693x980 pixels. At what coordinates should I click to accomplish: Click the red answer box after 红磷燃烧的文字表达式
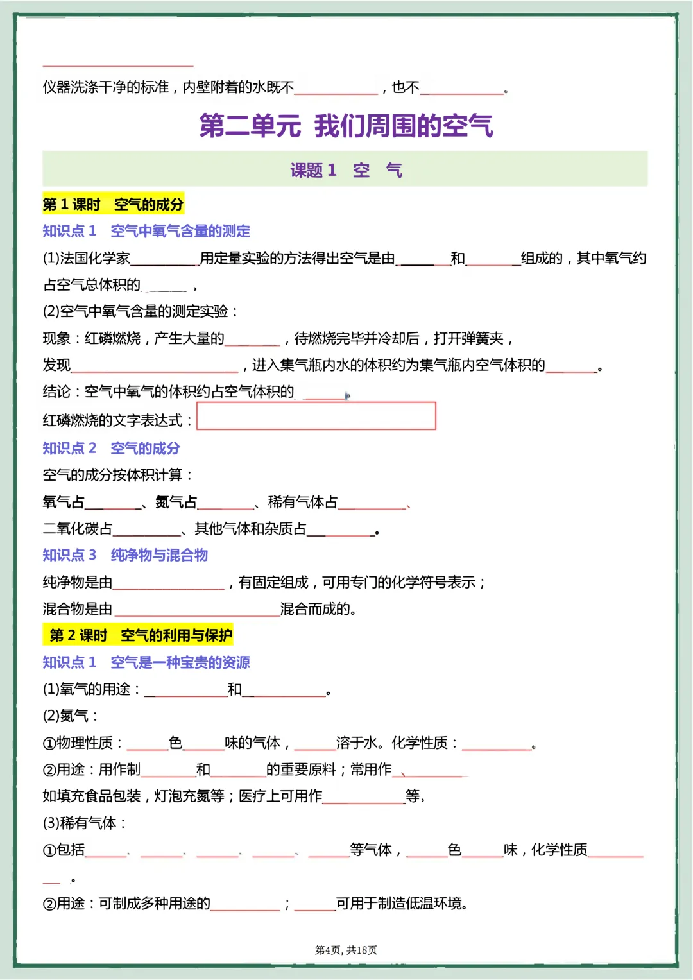[316, 416]
